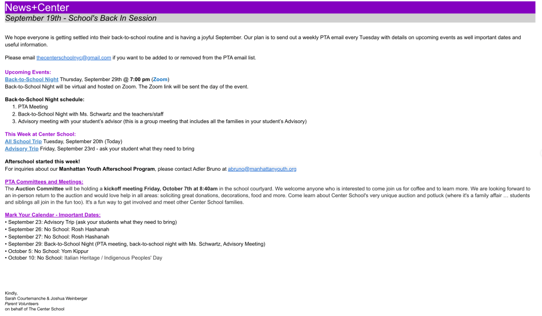The height and width of the screenshot is (316, 542).
Task: Click This Week at Center School heading
Action: [40, 134]
